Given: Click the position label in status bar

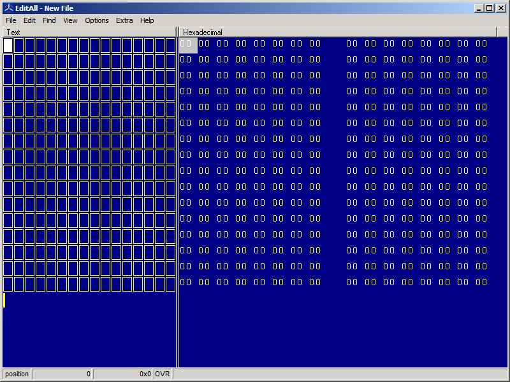Looking at the screenshot, I should coord(17,374).
